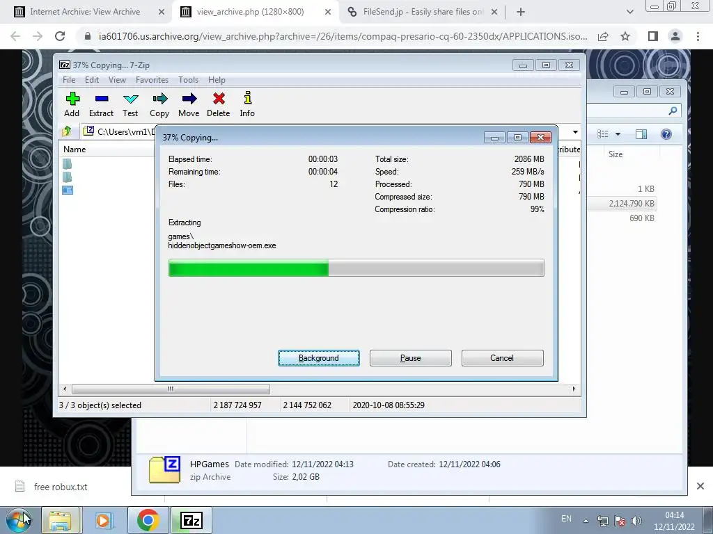Screen dimensions: 713x534
Task: Open the Favorites menu in 7-Zip
Action: [x=152, y=80]
